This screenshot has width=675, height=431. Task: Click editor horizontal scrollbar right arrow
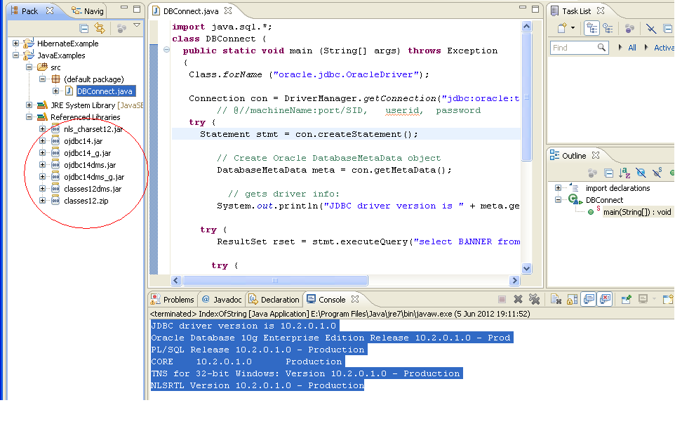coord(514,280)
